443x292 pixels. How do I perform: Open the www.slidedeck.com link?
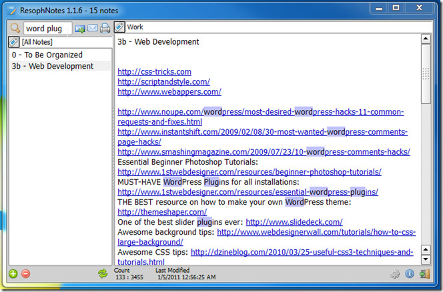(x=294, y=222)
